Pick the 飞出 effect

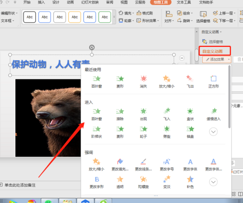[x=190, y=82]
